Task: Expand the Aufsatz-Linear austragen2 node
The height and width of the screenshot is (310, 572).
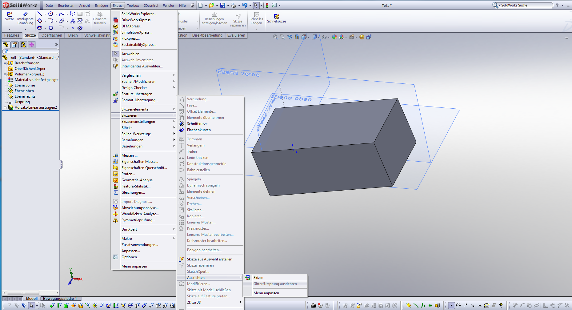Action: 5,107
